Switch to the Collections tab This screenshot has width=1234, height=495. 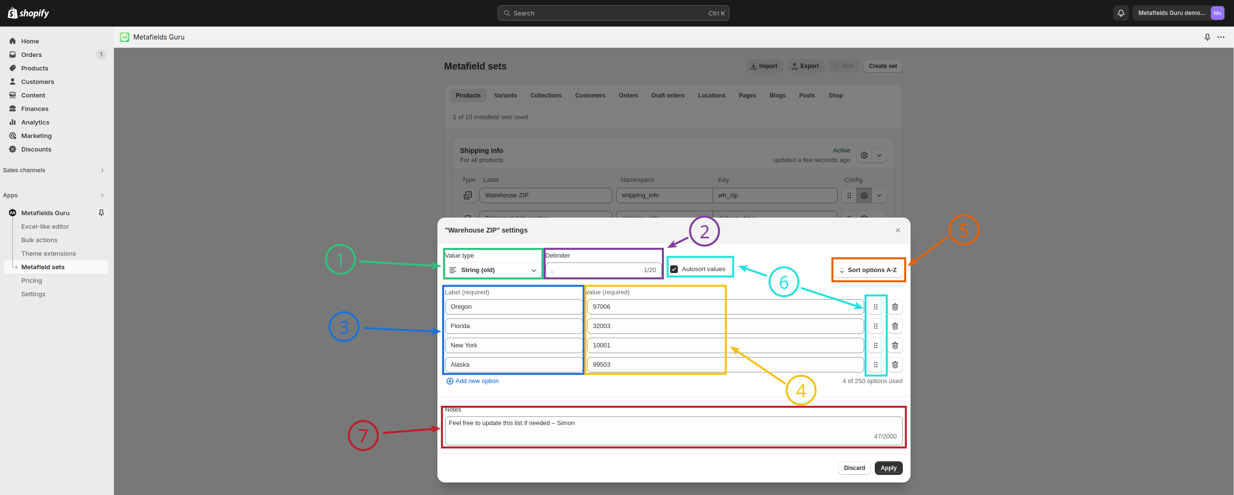[x=546, y=96]
